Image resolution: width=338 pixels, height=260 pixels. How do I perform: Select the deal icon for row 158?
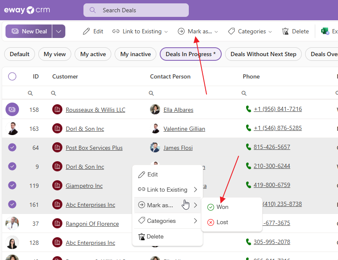12,109
